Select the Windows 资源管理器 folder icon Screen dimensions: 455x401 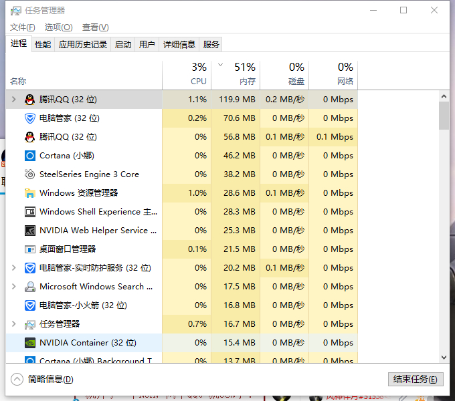[30, 193]
